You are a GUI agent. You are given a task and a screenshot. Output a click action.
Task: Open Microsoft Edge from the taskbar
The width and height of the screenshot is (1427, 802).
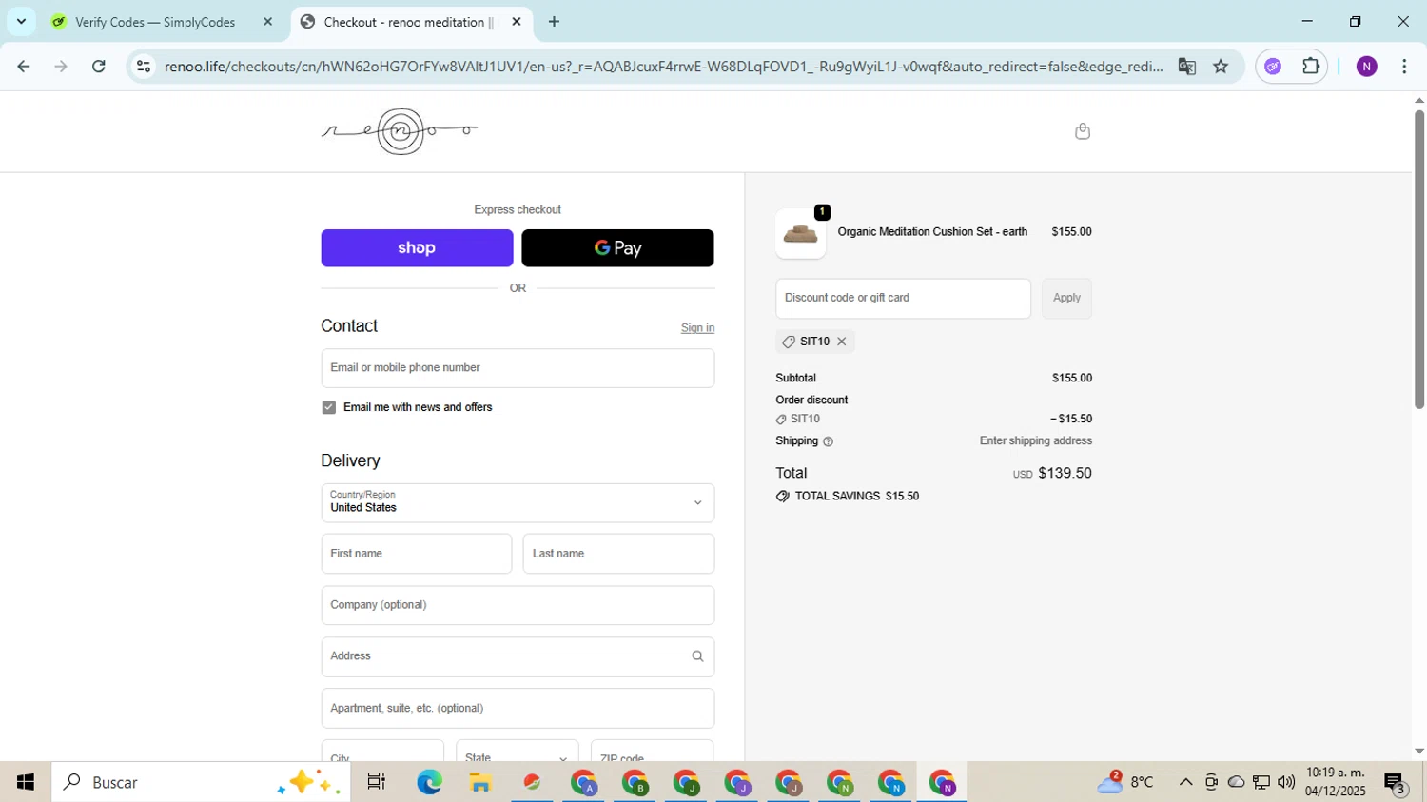[429, 782]
